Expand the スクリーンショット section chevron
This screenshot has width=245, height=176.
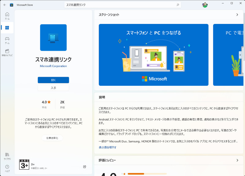tap(237, 14)
